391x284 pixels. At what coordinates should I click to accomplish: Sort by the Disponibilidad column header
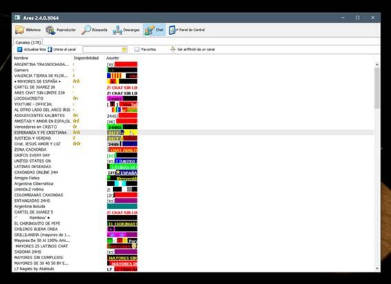(x=86, y=58)
